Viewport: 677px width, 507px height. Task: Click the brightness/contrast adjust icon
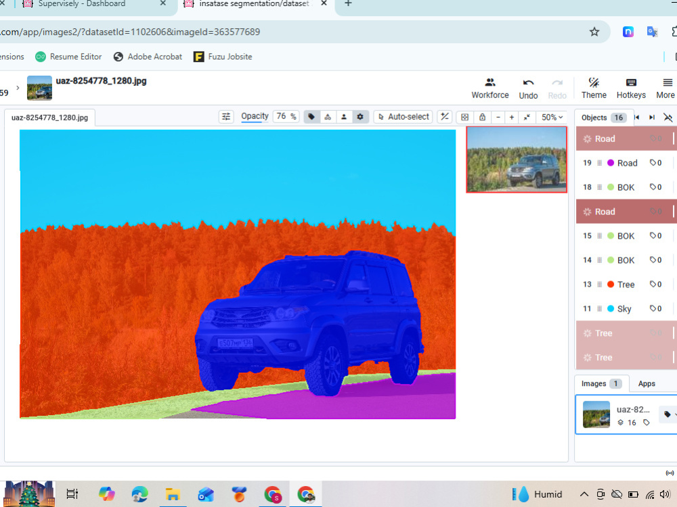tap(445, 117)
